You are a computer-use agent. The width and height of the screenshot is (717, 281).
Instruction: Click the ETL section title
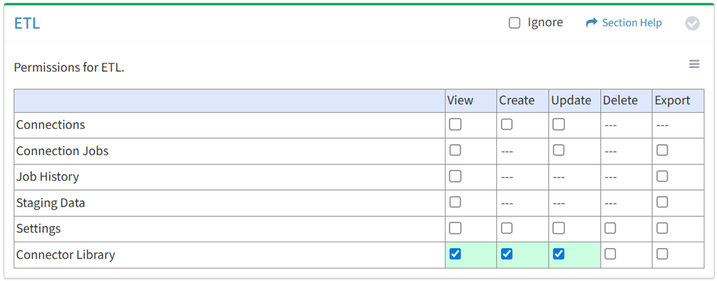pyautogui.click(x=27, y=24)
